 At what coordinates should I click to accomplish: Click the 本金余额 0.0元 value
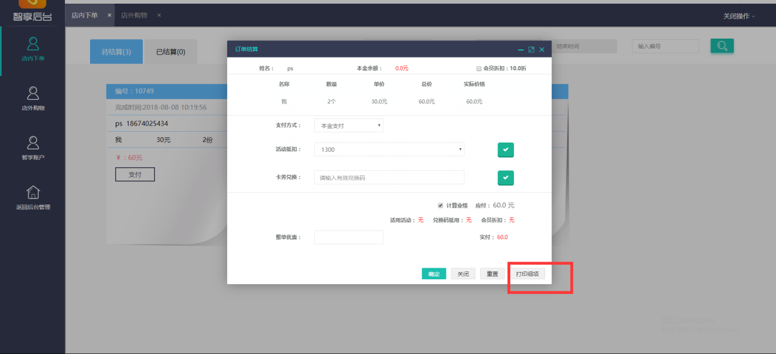(x=402, y=69)
